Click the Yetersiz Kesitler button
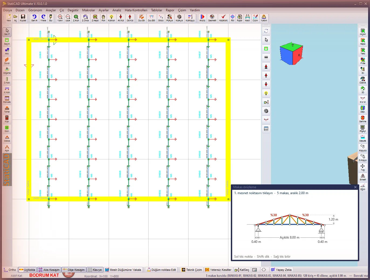This screenshot has width=370, height=280. 218,270
